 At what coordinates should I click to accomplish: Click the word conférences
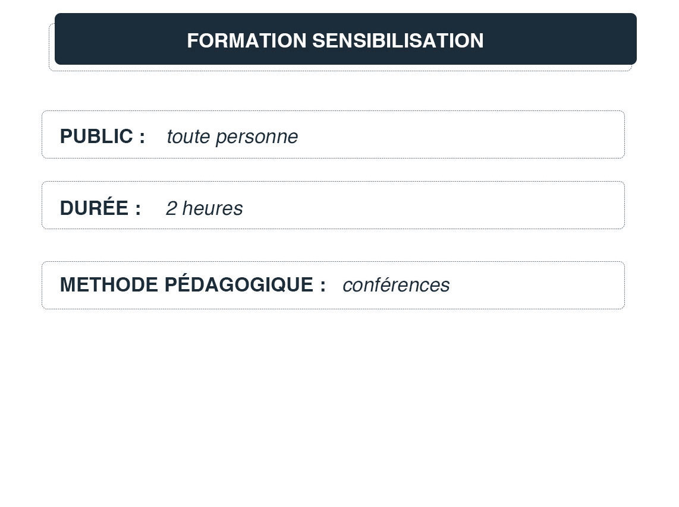(x=396, y=285)
